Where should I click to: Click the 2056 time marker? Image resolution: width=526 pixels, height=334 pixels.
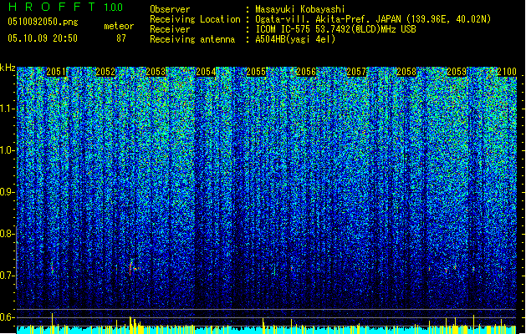[x=306, y=72]
